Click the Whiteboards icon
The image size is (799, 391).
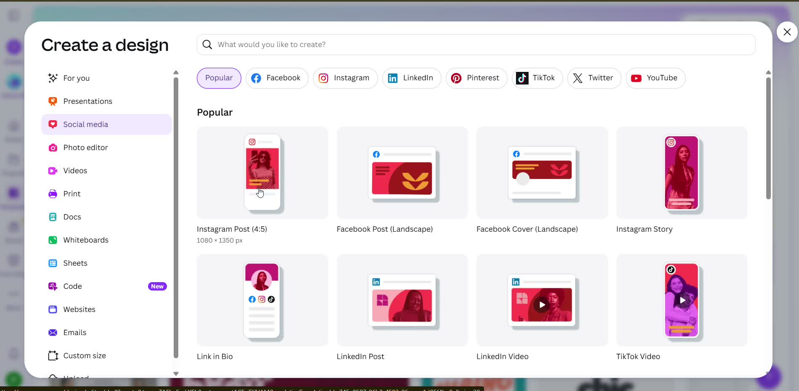(x=53, y=240)
